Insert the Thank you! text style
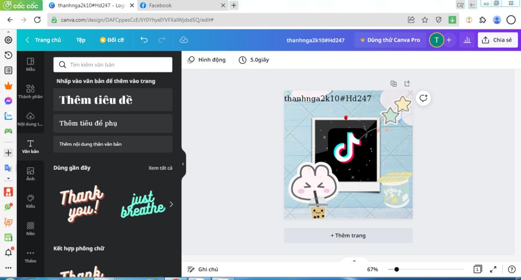 tap(81, 203)
